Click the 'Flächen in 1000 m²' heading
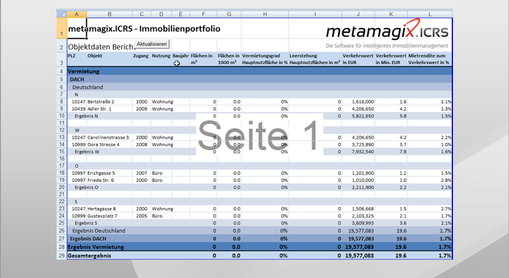This screenshot has width=509, height=278. (x=229, y=59)
